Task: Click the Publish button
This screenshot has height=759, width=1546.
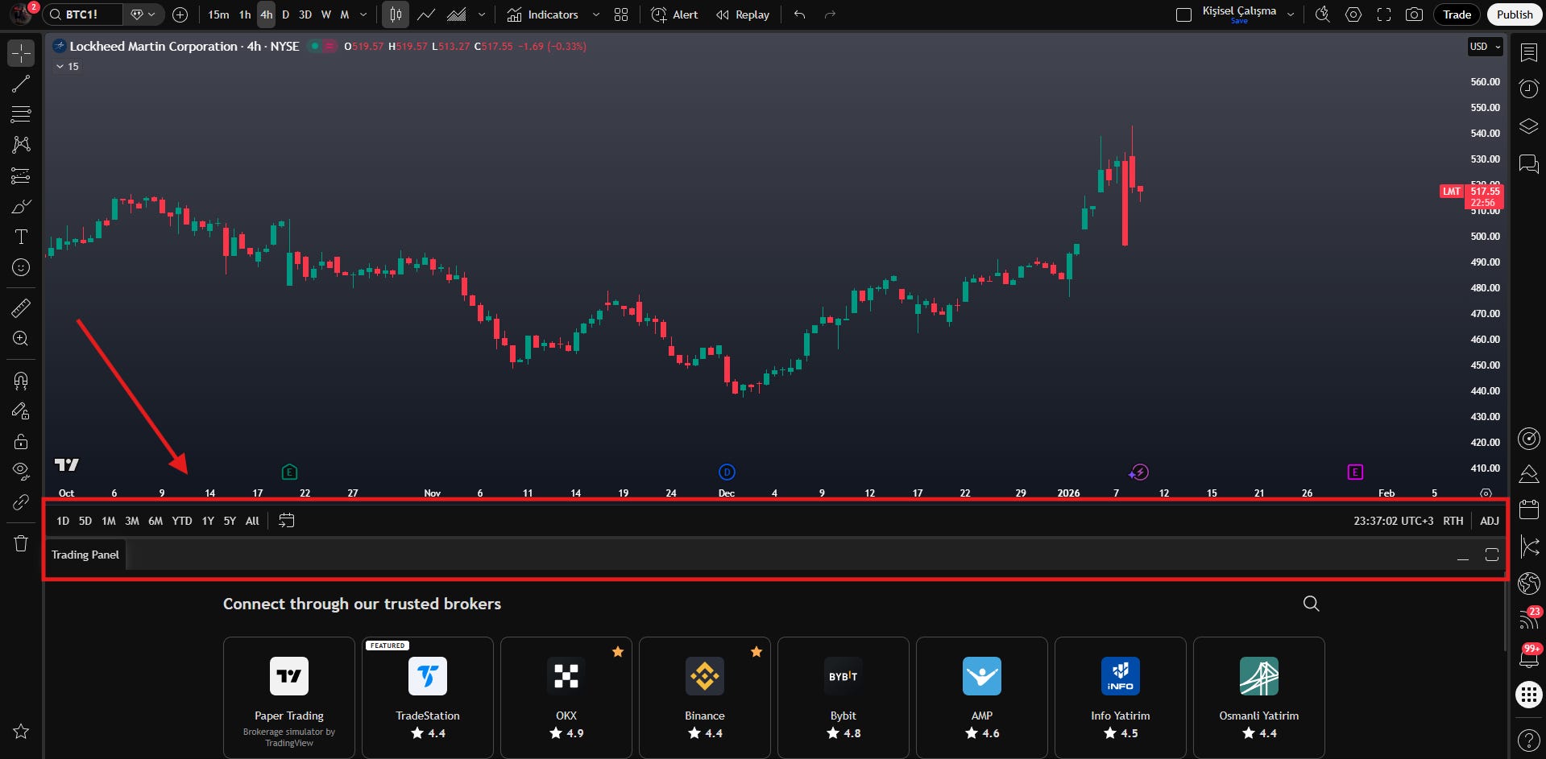Action: click(1515, 14)
